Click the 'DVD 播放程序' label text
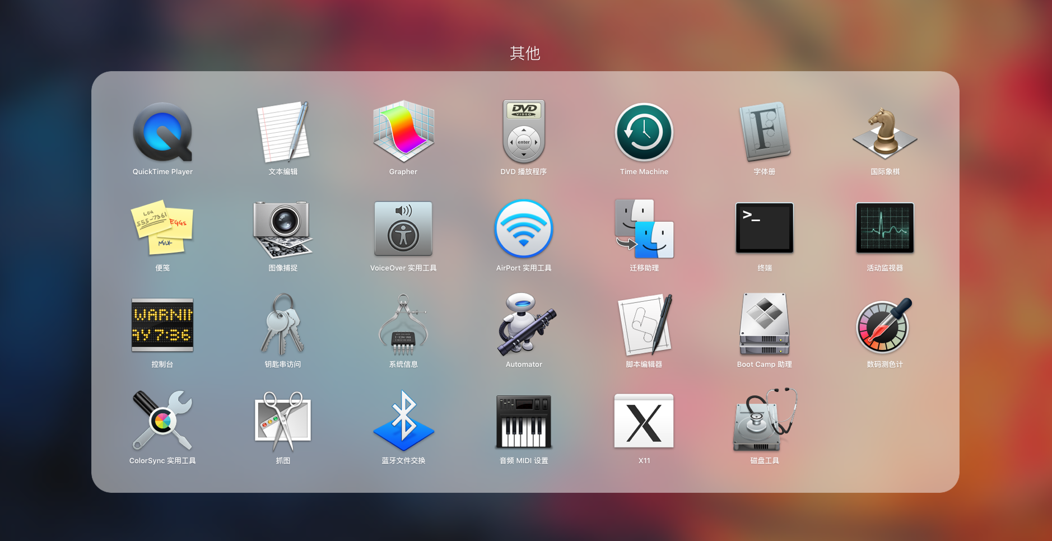Viewport: 1052px width, 541px height. [x=524, y=172]
